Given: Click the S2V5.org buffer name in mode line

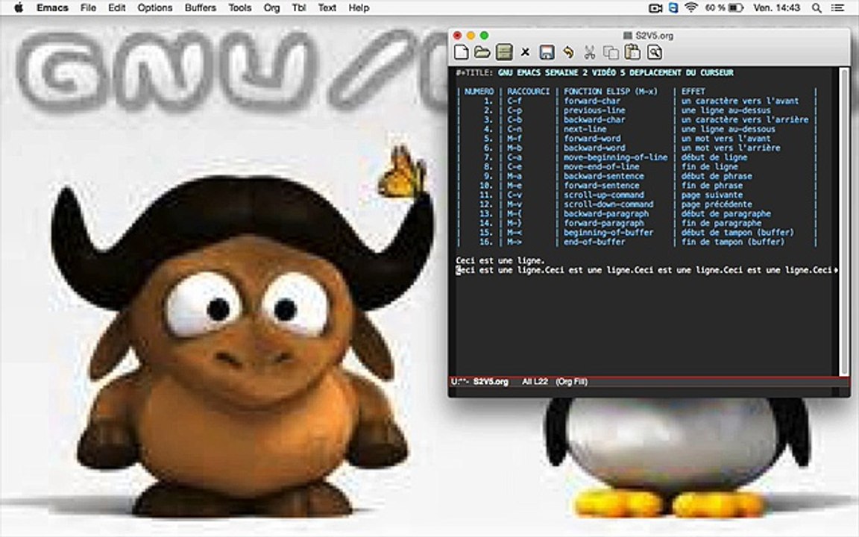Looking at the screenshot, I should (491, 381).
